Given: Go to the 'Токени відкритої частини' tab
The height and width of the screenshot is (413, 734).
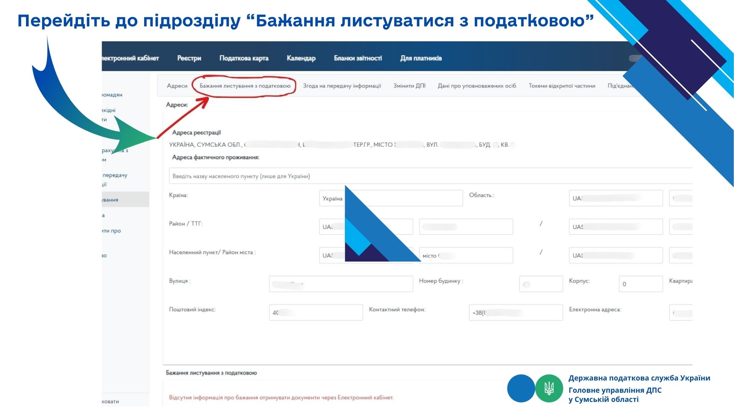Looking at the screenshot, I should (562, 86).
